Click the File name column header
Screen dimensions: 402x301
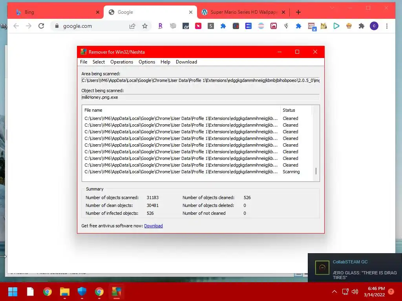pos(181,110)
